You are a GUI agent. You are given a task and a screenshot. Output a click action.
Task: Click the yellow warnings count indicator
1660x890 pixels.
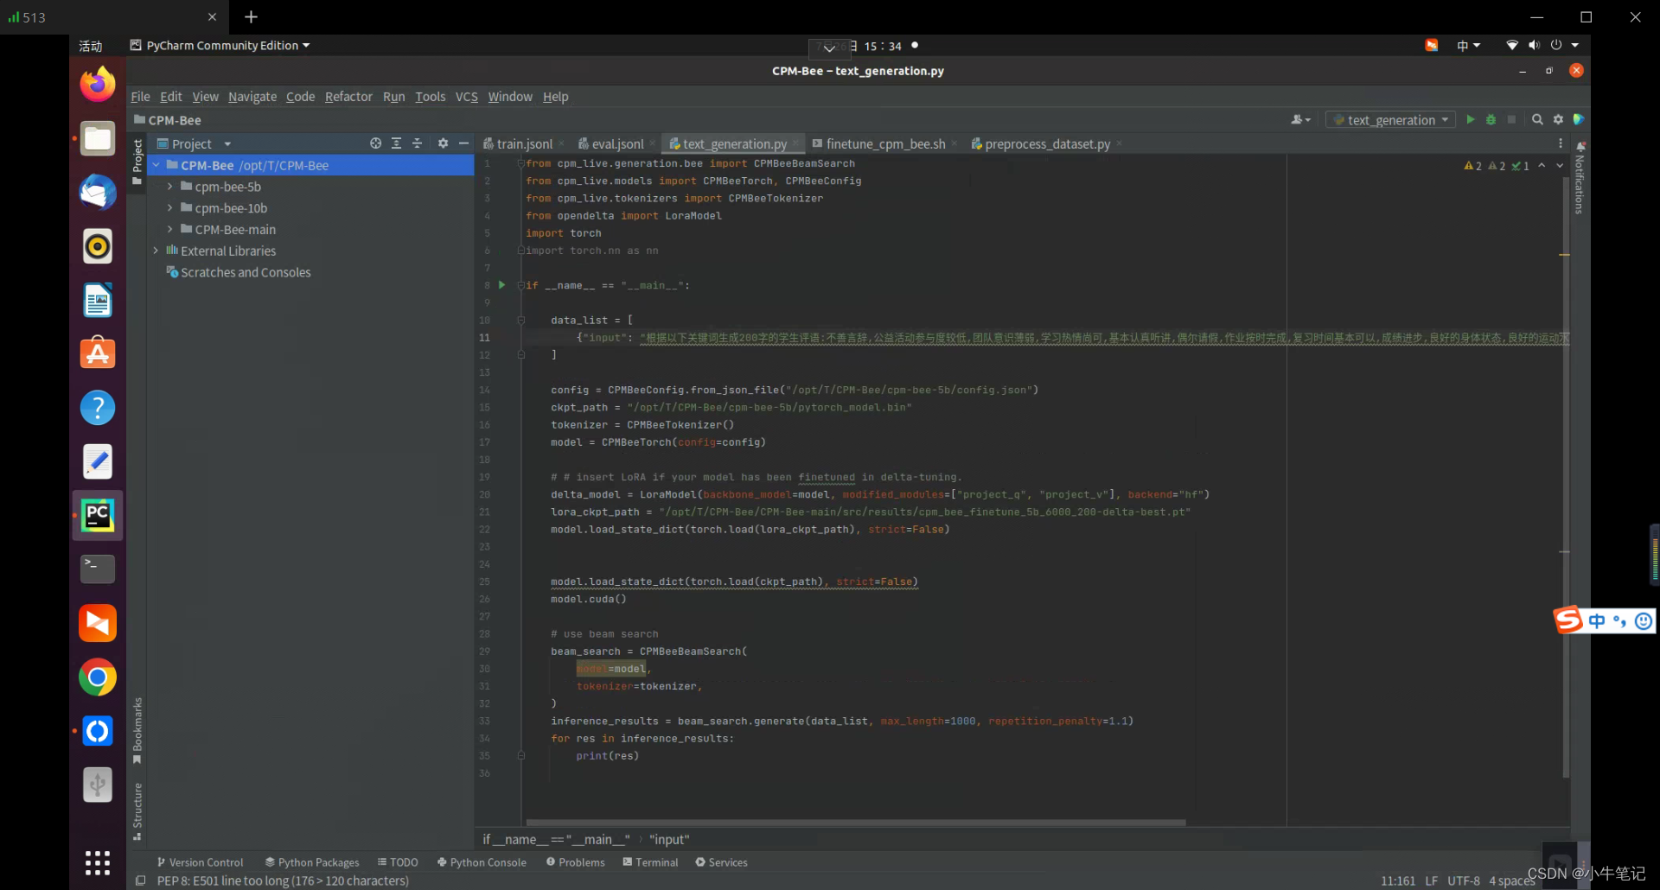pos(1472,166)
